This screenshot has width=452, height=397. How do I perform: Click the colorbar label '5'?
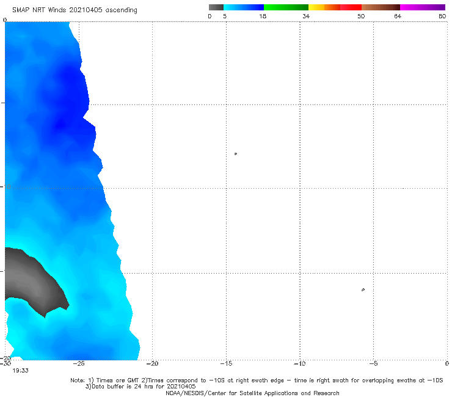pyautogui.click(x=225, y=16)
